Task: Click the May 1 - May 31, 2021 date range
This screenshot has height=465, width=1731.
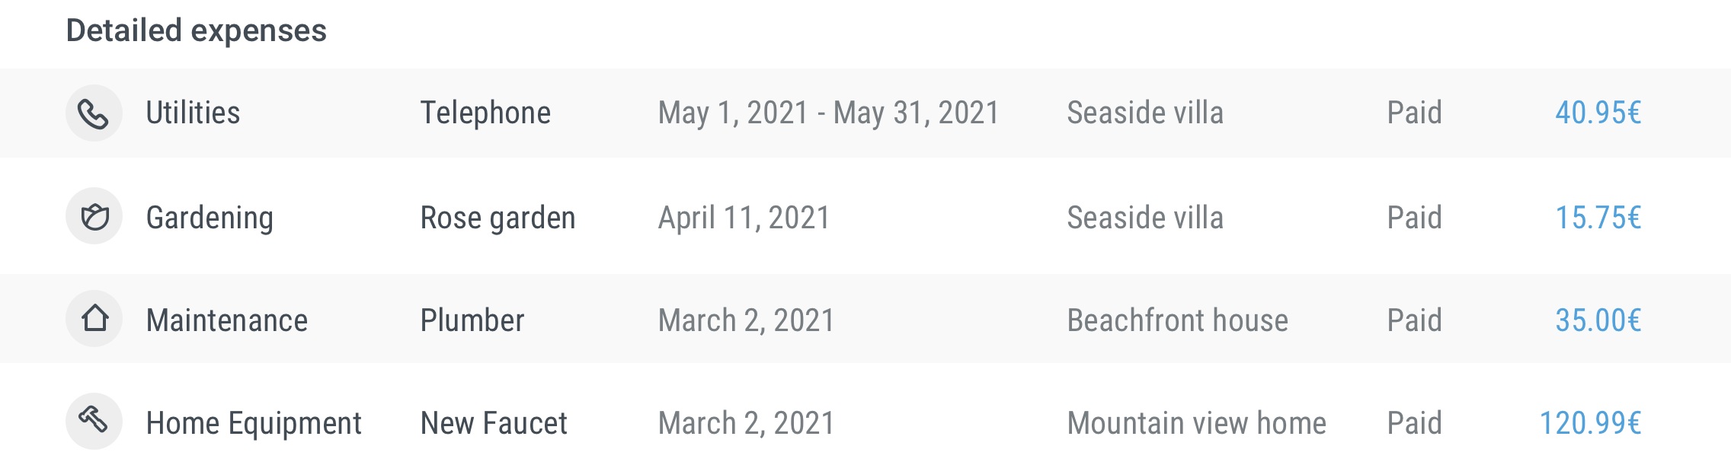Action: pos(828,113)
